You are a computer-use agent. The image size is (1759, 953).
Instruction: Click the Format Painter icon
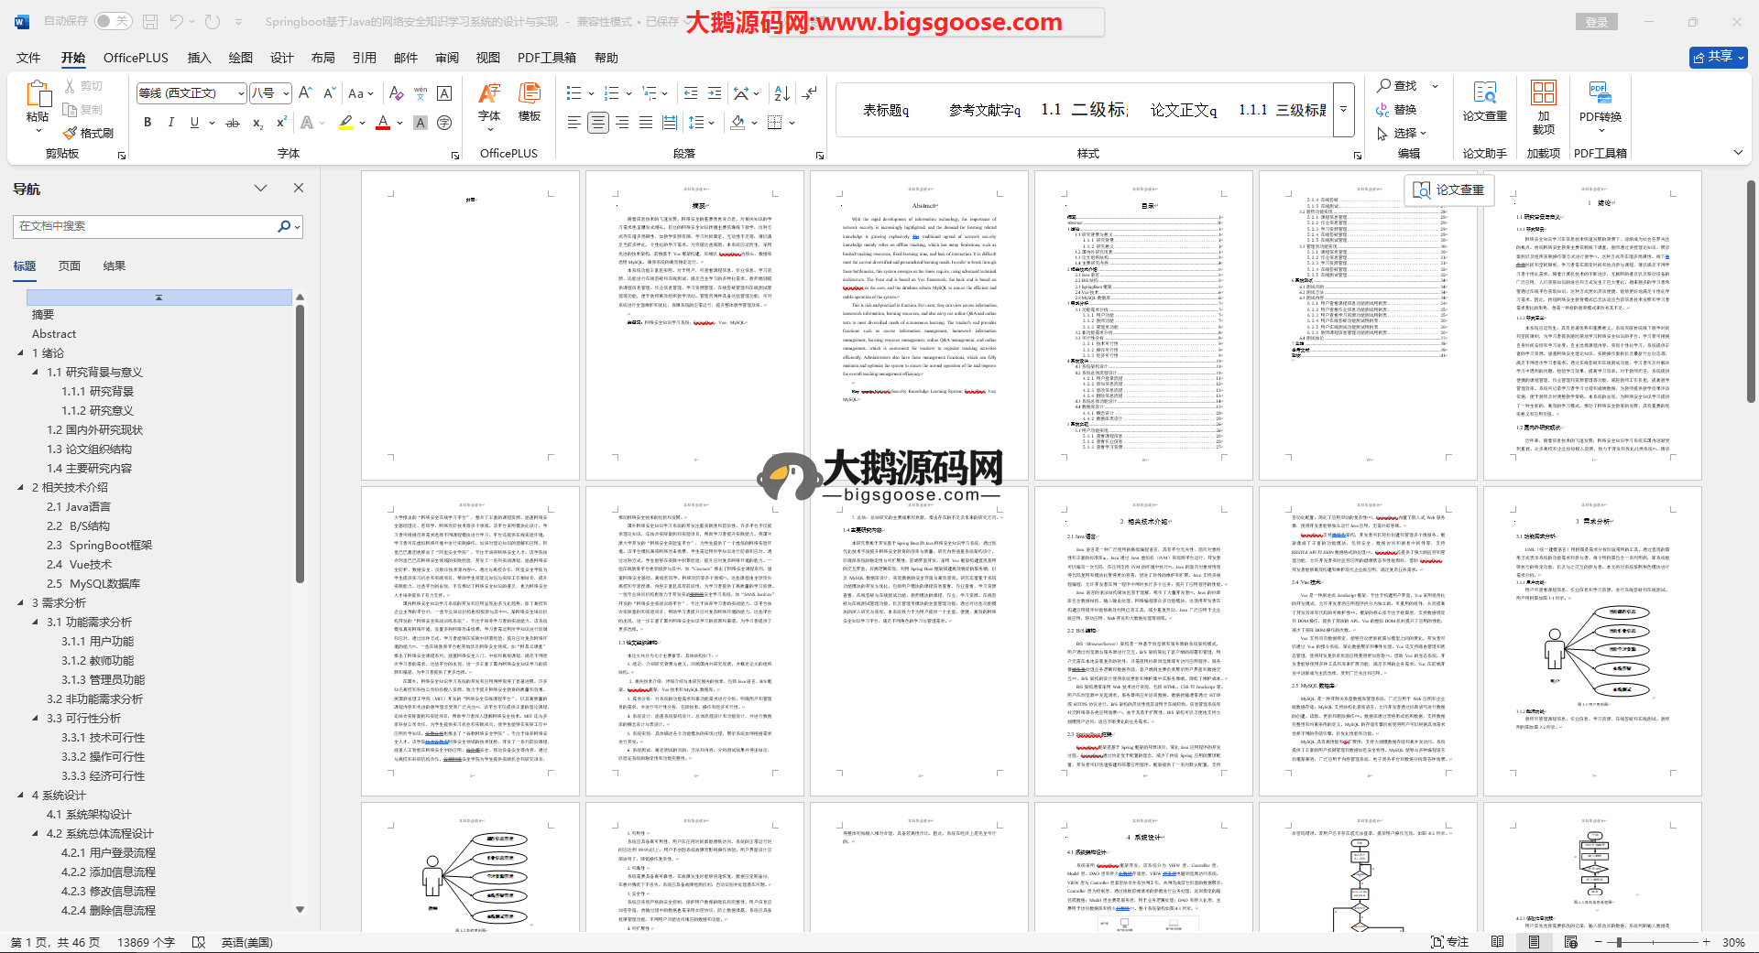(88, 133)
